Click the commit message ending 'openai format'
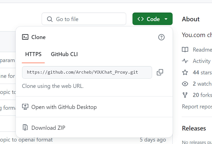The image size is (212, 144). coord(26,139)
